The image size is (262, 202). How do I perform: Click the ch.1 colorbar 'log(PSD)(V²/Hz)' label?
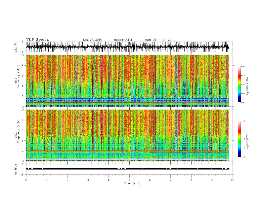coord(247,86)
